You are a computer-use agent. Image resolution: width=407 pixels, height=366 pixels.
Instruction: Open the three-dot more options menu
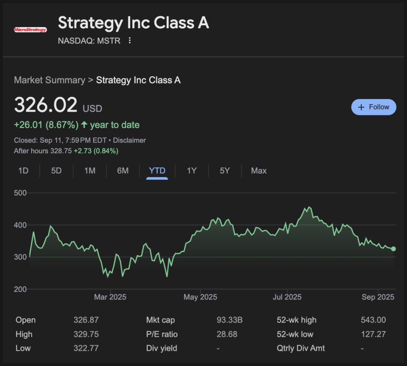(x=129, y=40)
